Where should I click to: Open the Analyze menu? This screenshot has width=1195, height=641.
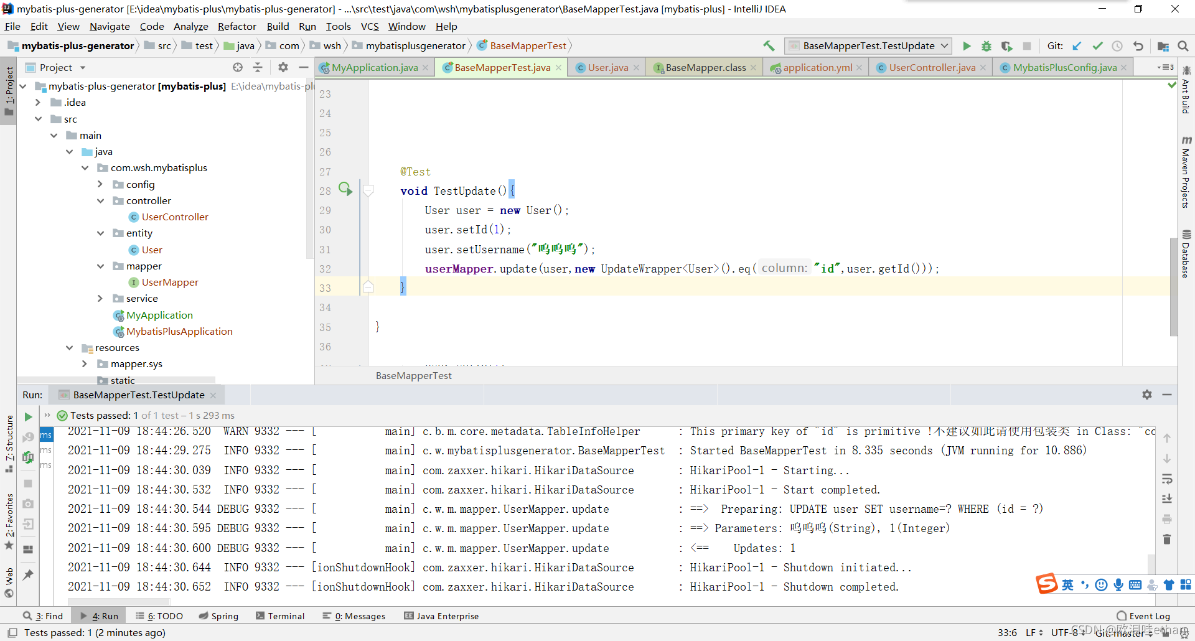point(190,26)
